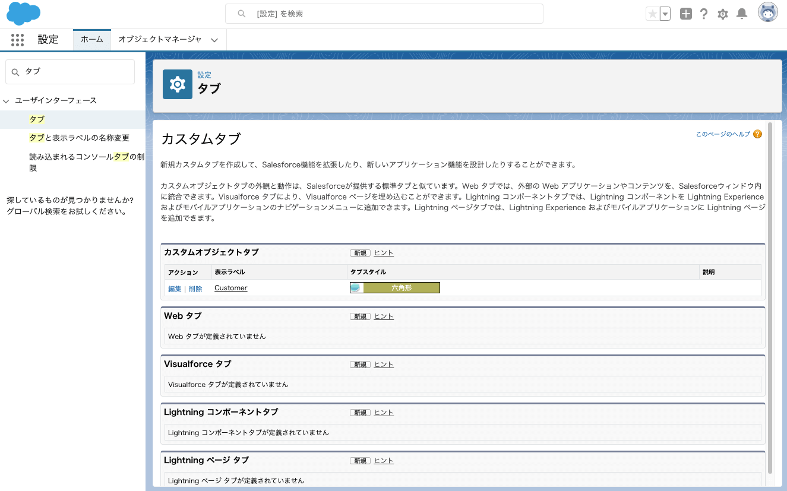Open 読み込まれるコンソールタブの制限 in sidebar
Screen dimensions: 787x491
tap(87, 162)
